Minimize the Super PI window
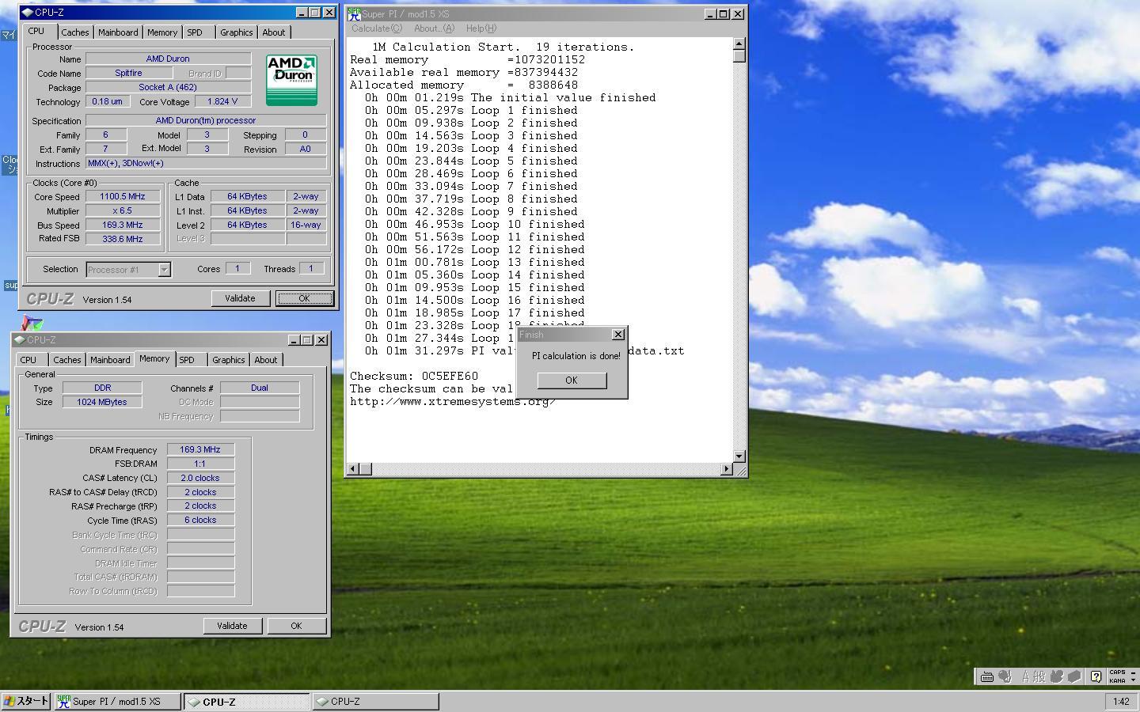The height and width of the screenshot is (712, 1140). [710, 13]
